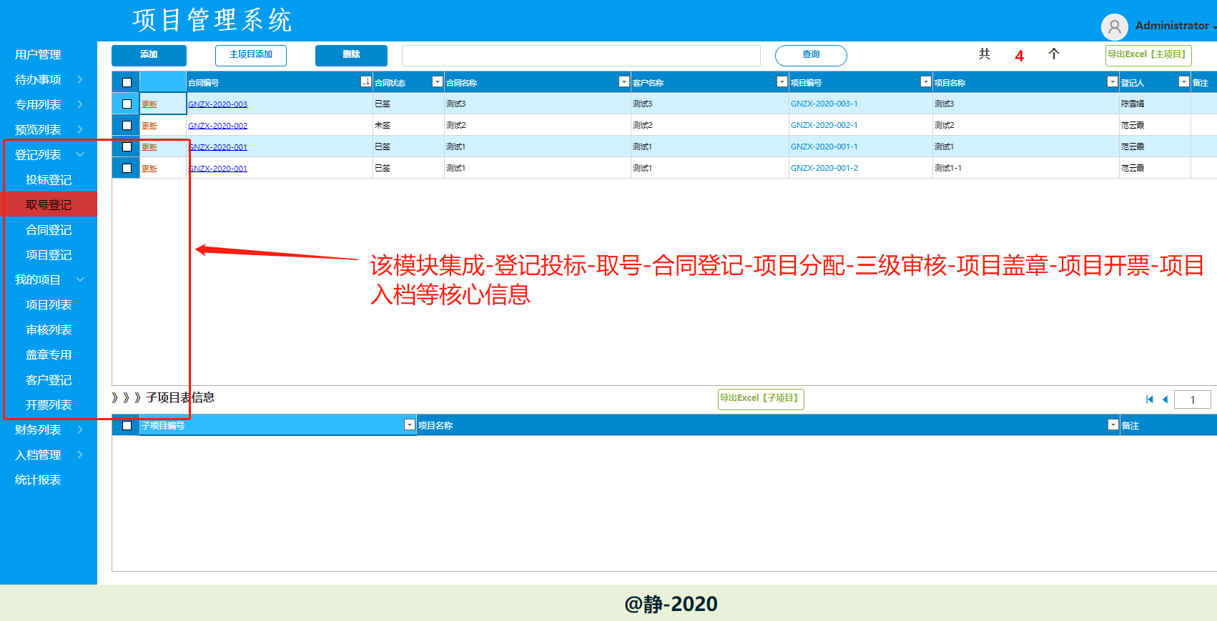Open 项目登记 in the sidebar
The height and width of the screenshot is (621, 1217).
click(x=49, y=254)
